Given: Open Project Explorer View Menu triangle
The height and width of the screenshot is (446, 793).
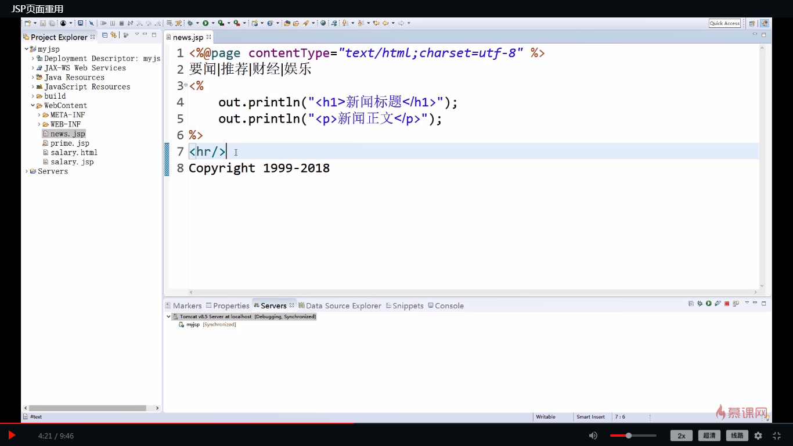Looking at the screenshot, I should [x=137, y=34].
